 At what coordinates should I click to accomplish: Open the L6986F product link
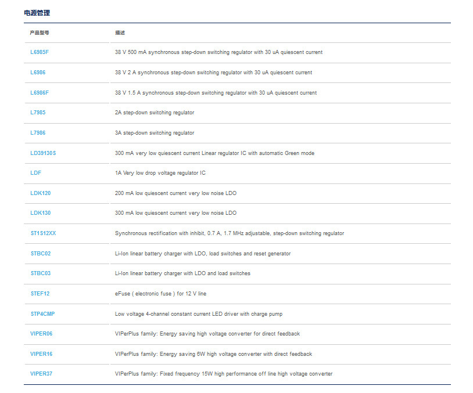tap(39, 93)
